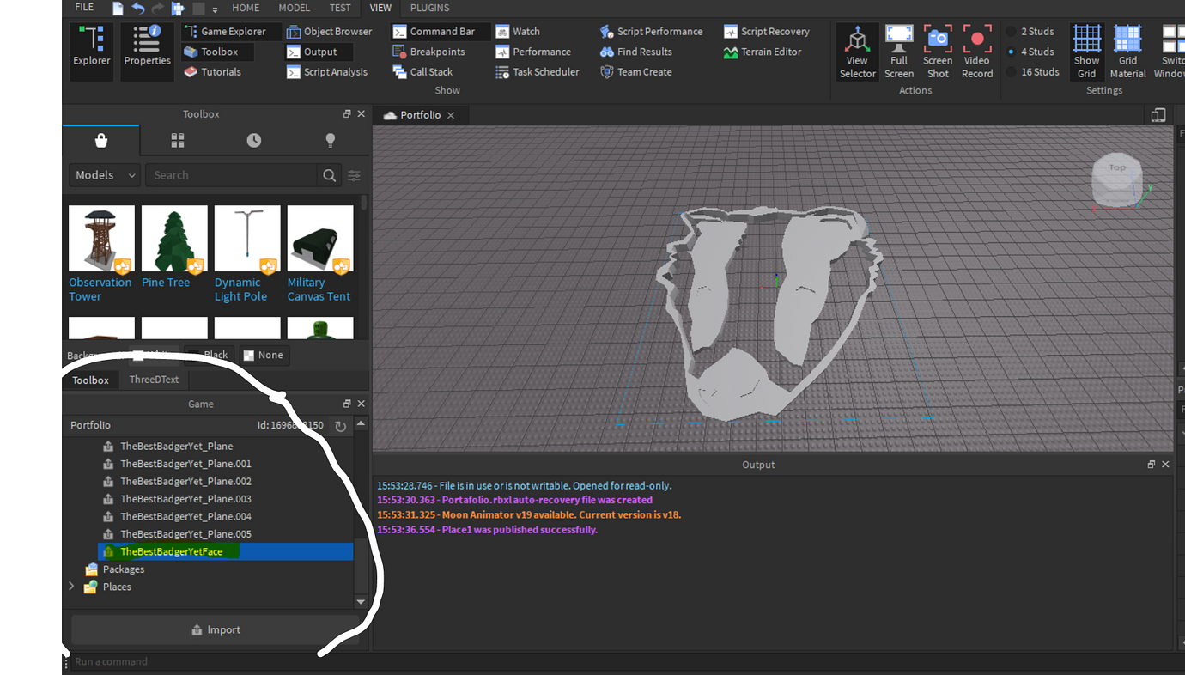This screenshot has width=1185, height=675.
Task: Refresh the Portfolio game explorer
Action: coord(340,425)
